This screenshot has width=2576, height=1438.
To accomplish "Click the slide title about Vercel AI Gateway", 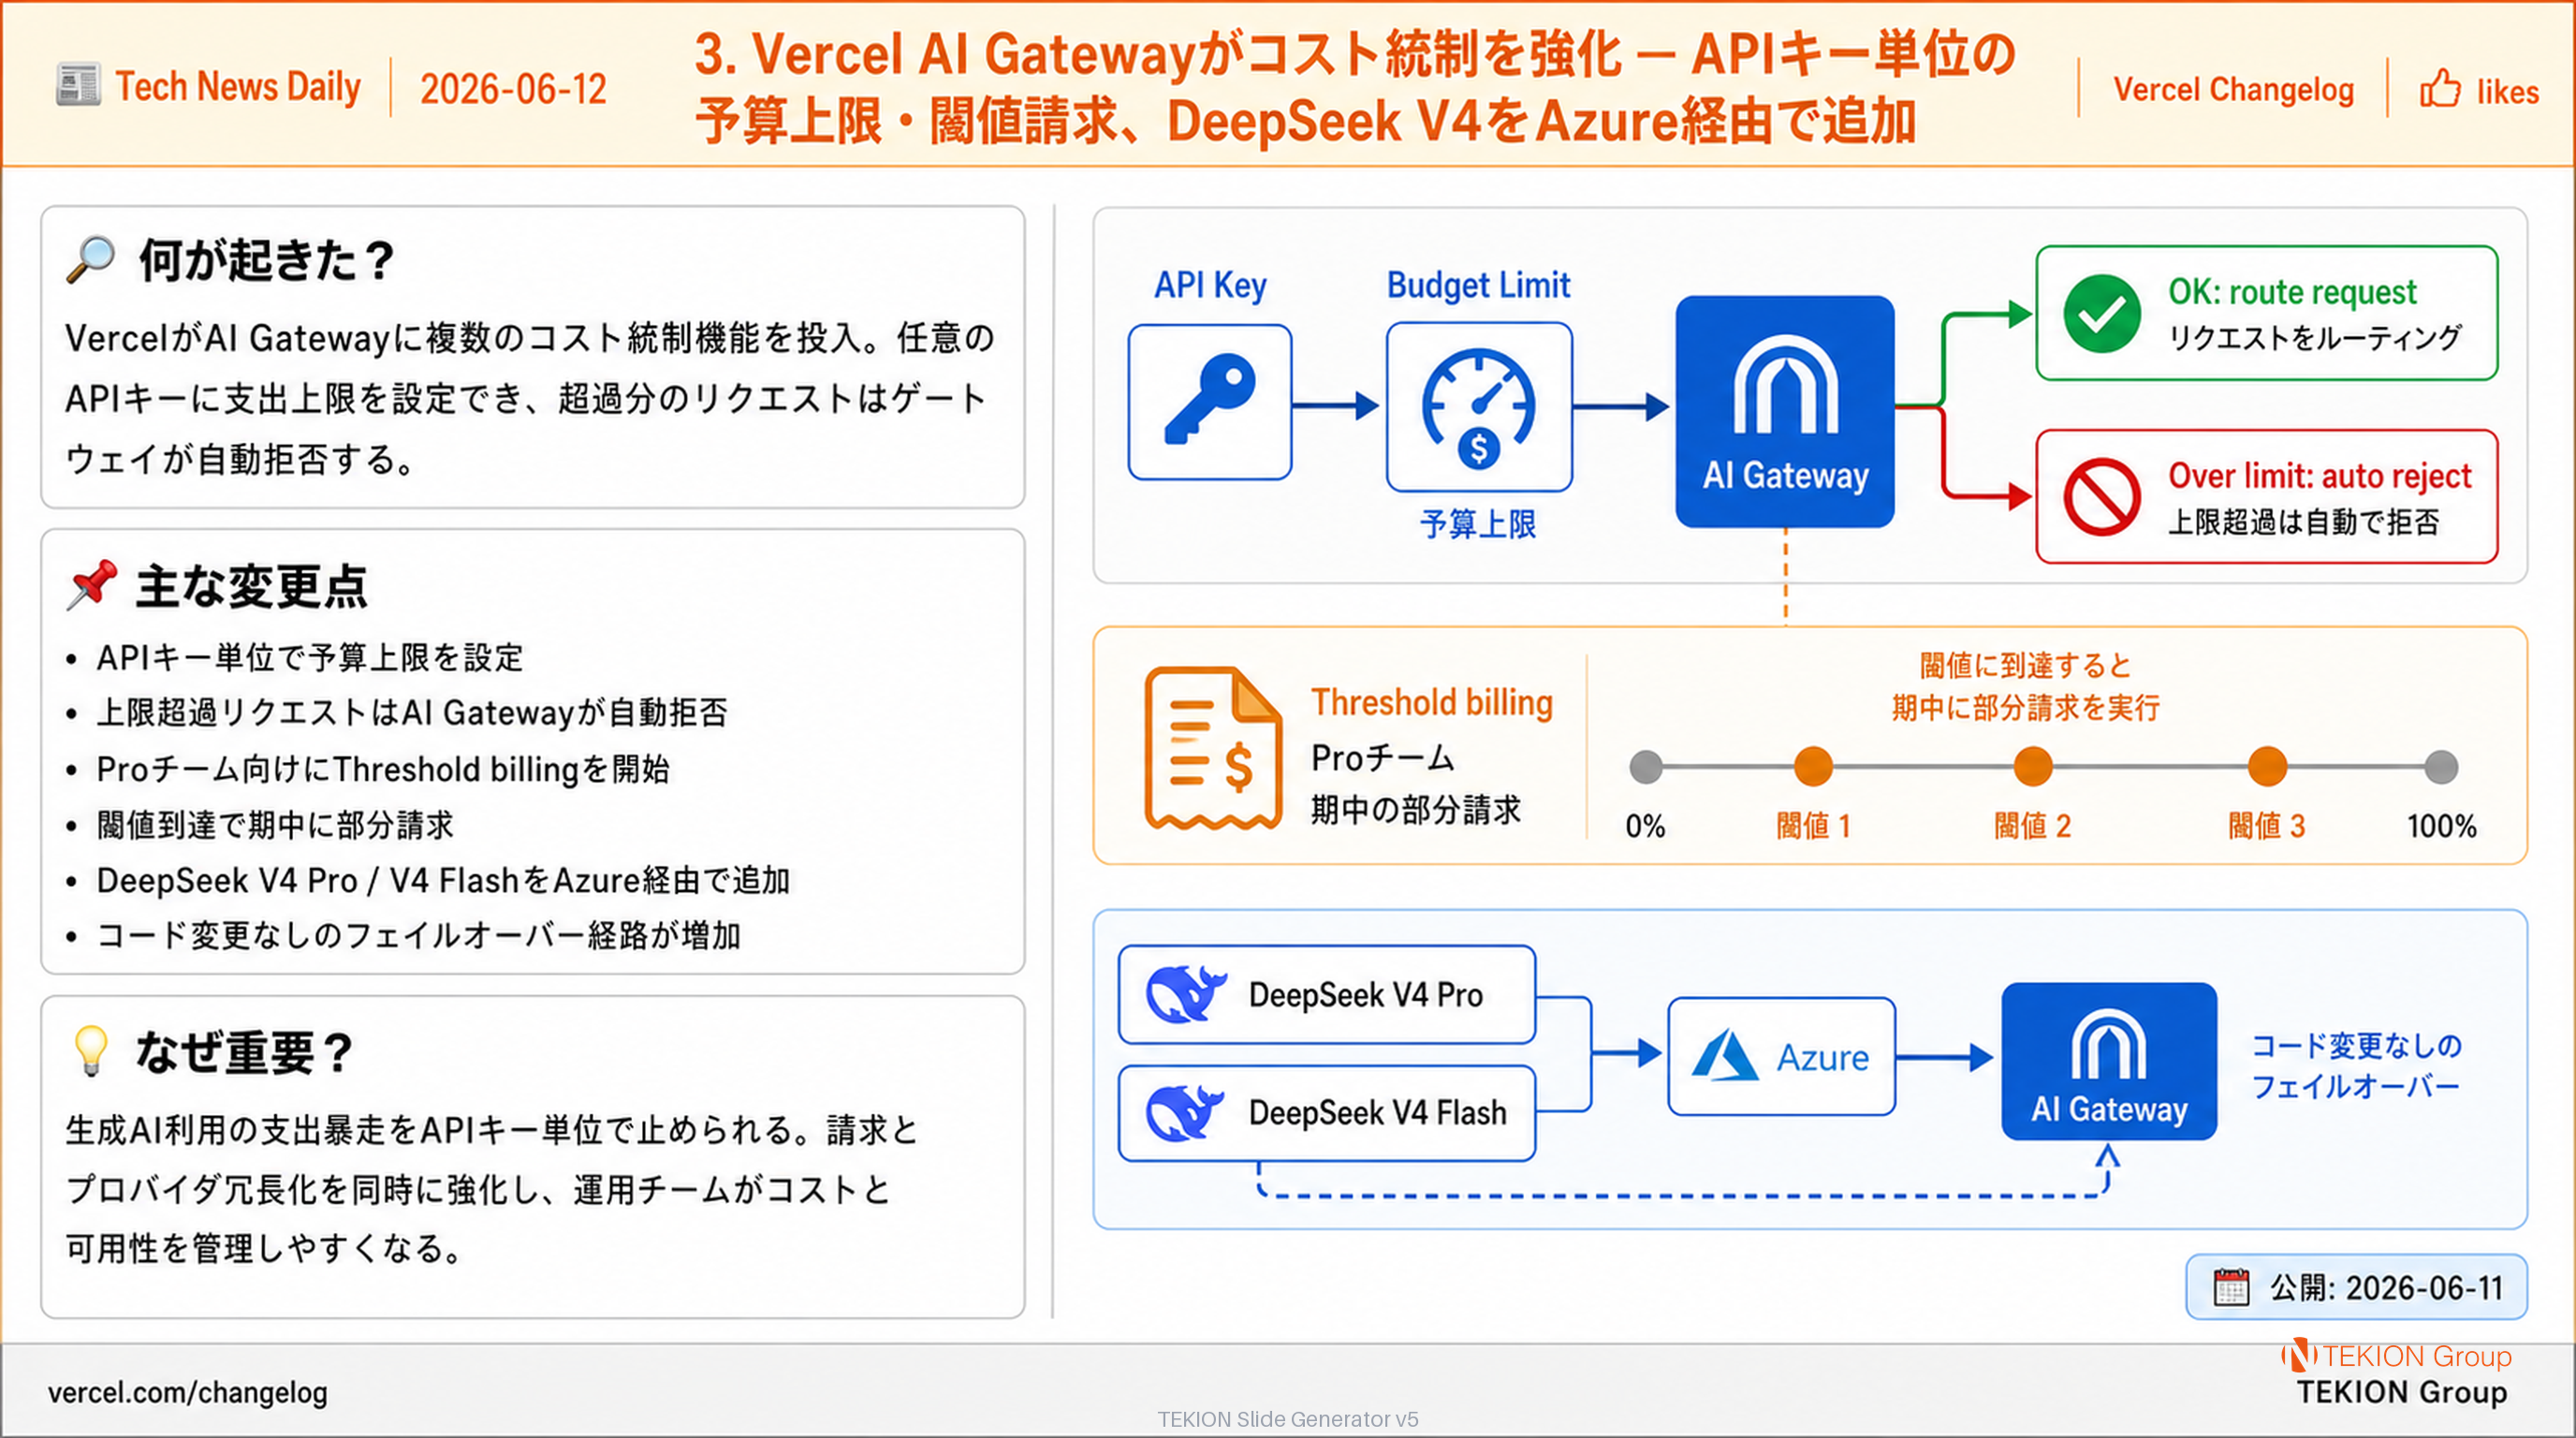I will click(x=1355, y=87).
